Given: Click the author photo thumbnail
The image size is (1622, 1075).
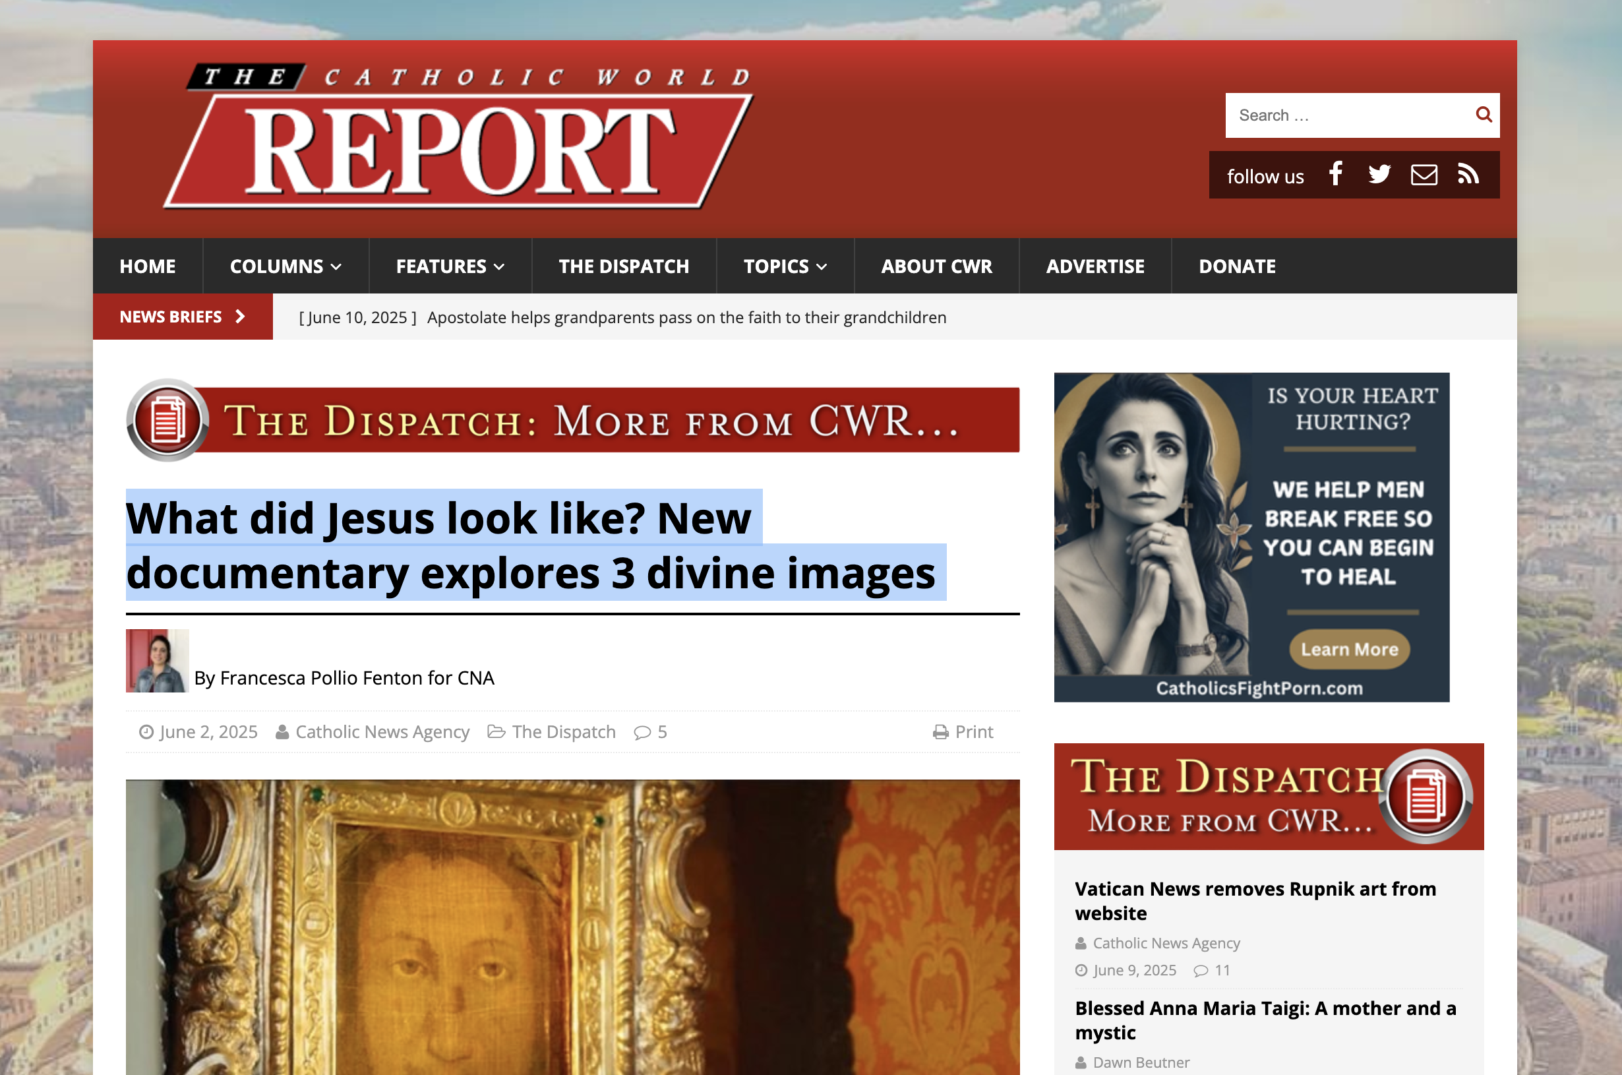Looking at the screenshot, I should click(157, 660).
